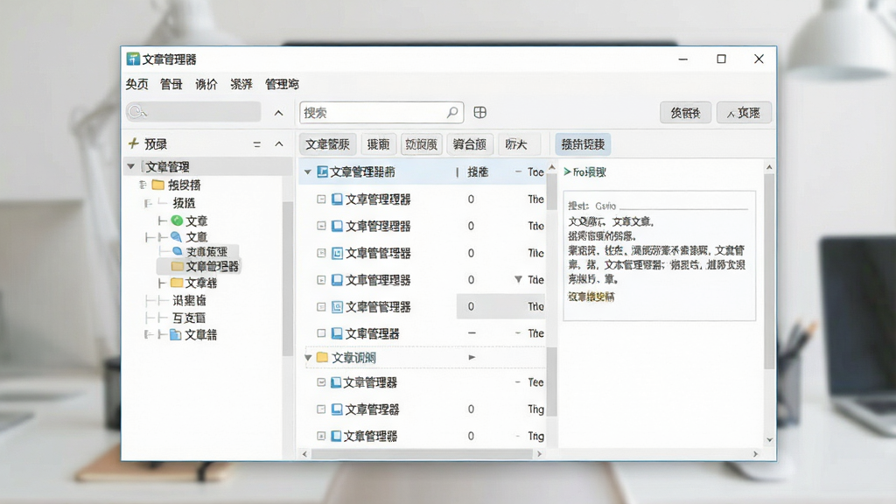Click the yellowish link text in the right detail box
Image resolution: width=896 pixels, height=504 pixels.
(x=591, y=296)
